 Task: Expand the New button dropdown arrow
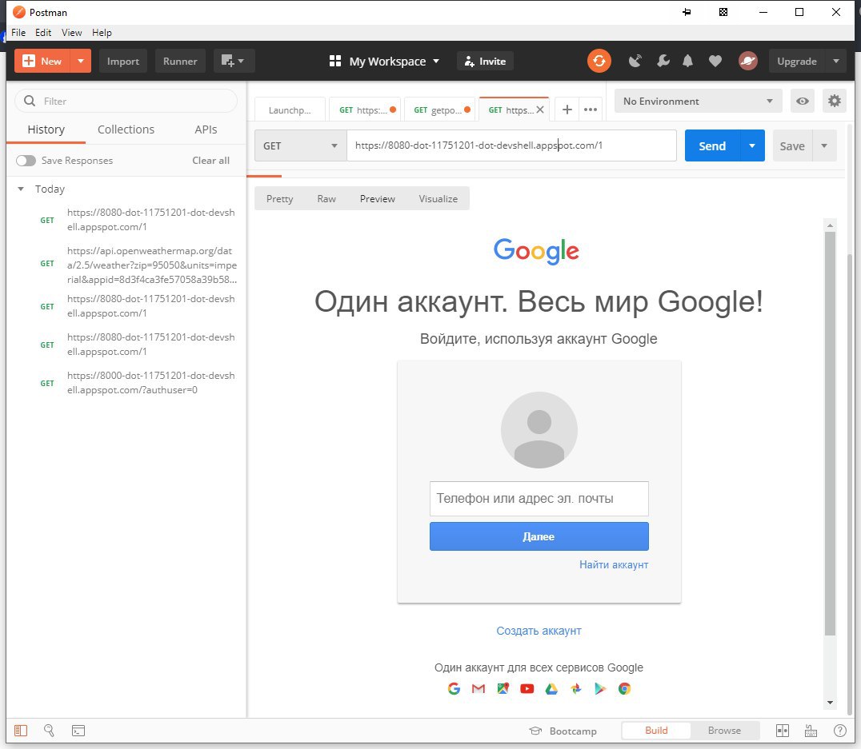[x=81, y=61]
